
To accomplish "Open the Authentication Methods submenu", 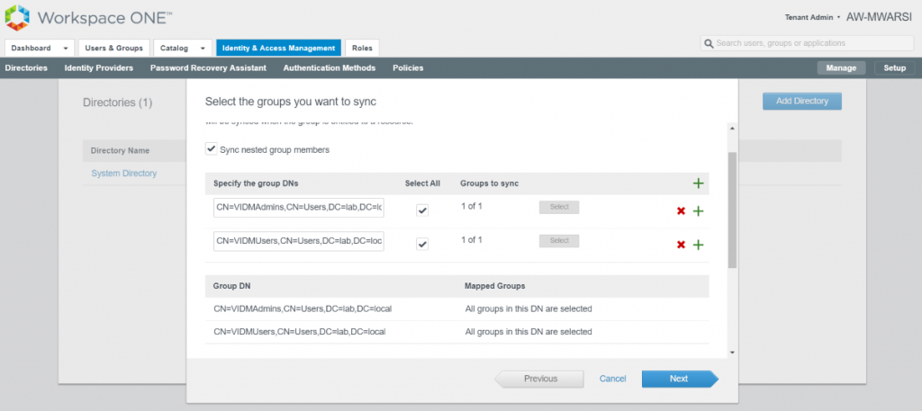I will pyautogui.click(x=330, y=68).
